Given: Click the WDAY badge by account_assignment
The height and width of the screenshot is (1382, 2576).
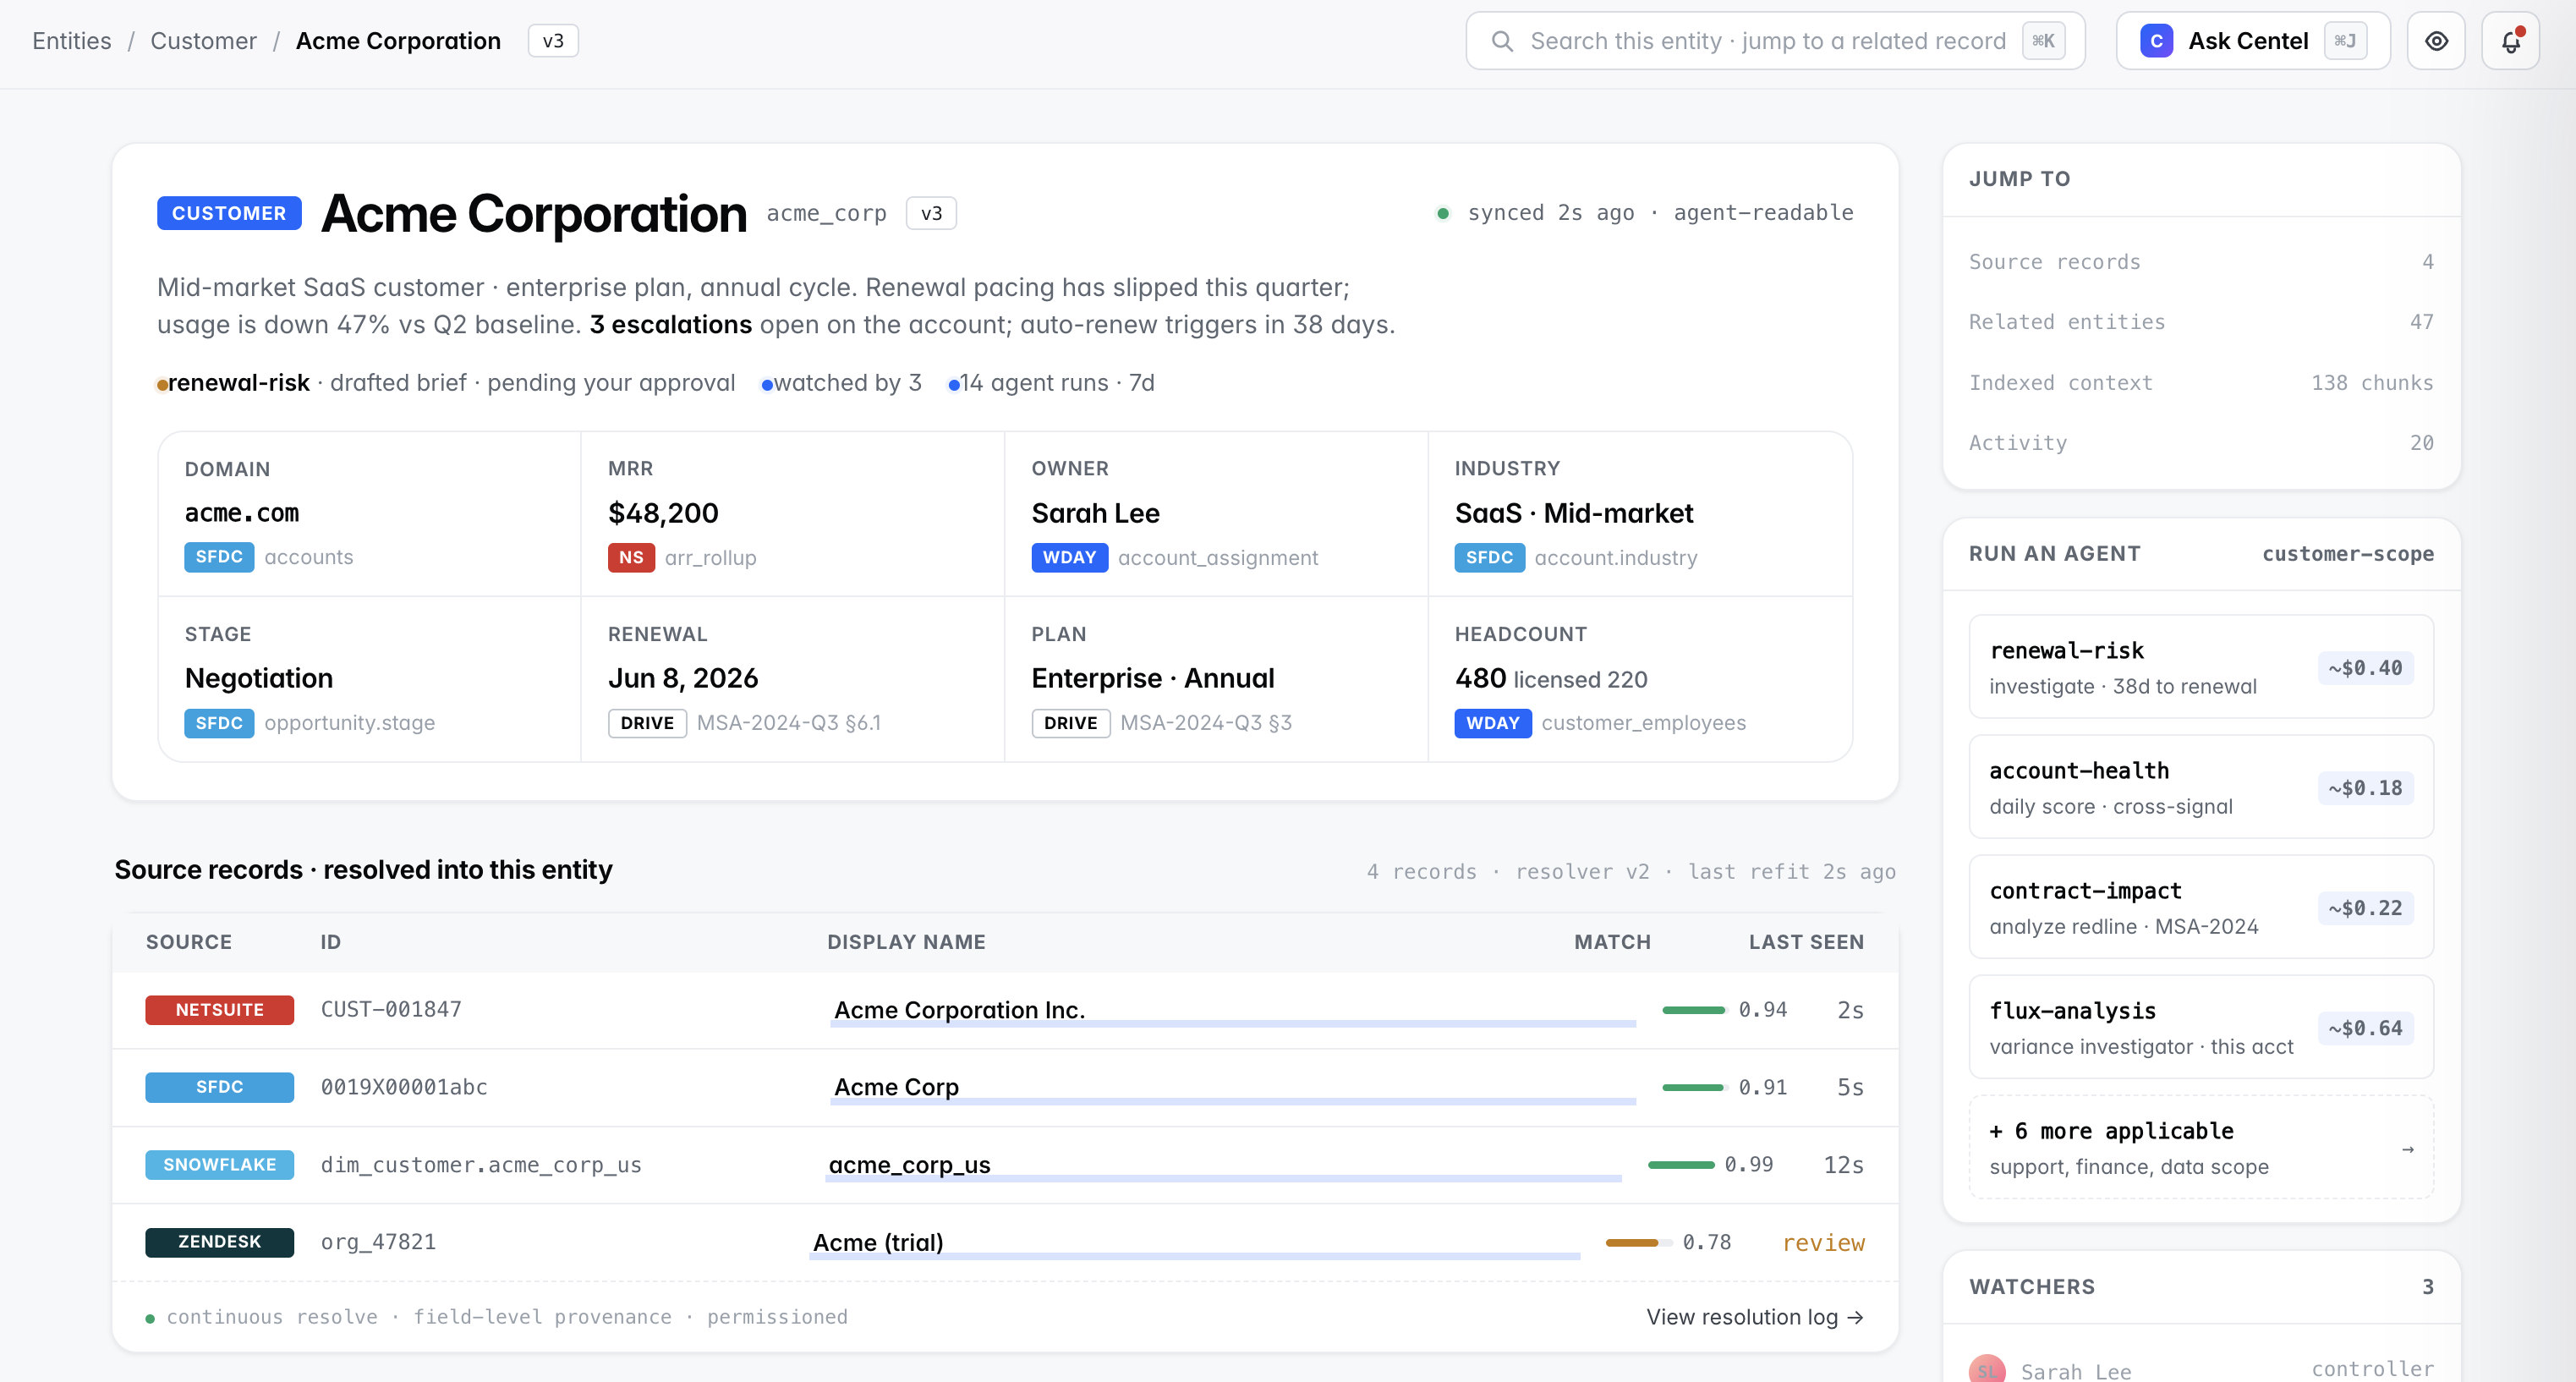Looking at the screenshot, I should coord(1069,557).
